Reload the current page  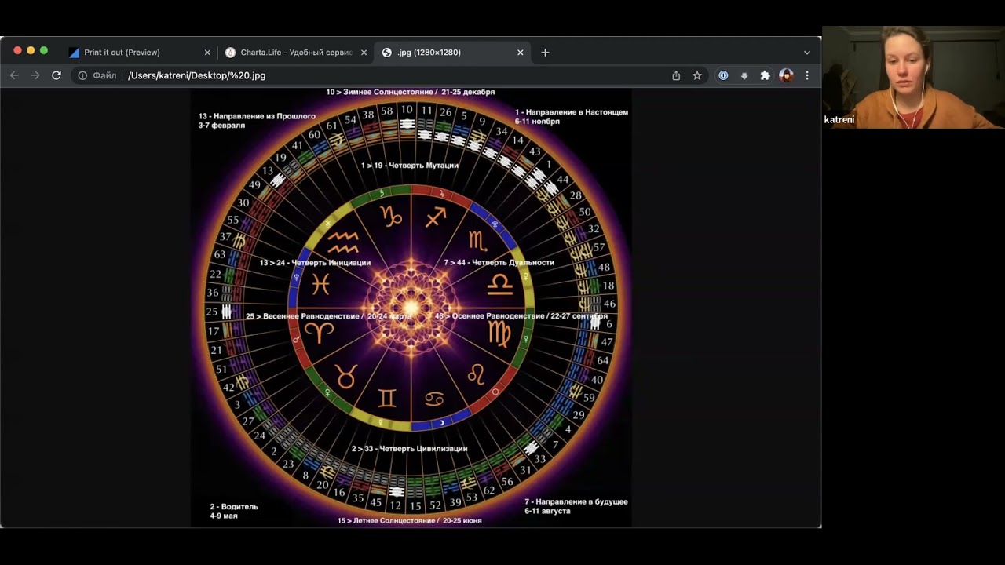tap(57, 75)
